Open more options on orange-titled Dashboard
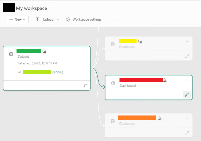Viewport: 201px width, 141px height. 187,118
